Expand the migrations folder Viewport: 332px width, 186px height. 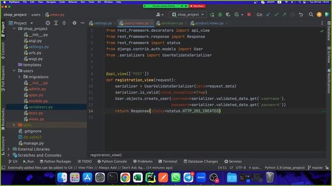19,77
